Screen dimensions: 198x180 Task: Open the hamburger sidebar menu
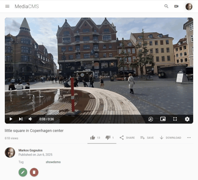[x=7, y=6]
